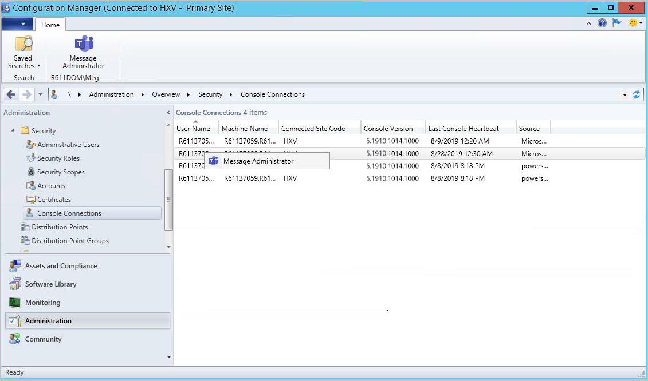Image resolution: width=648 pixels, height=381 pixels.
Task: Open the workspace options arrow below Community
Action: click(168, 357)
